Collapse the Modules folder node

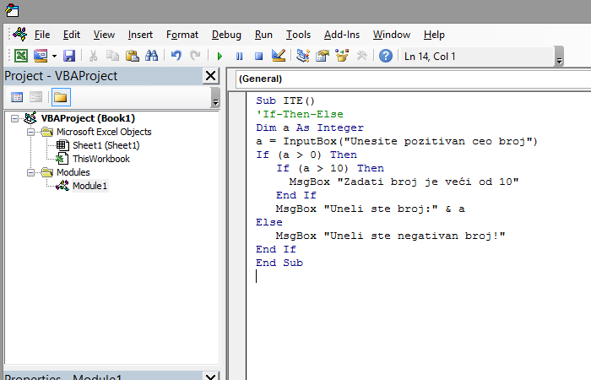32,172
